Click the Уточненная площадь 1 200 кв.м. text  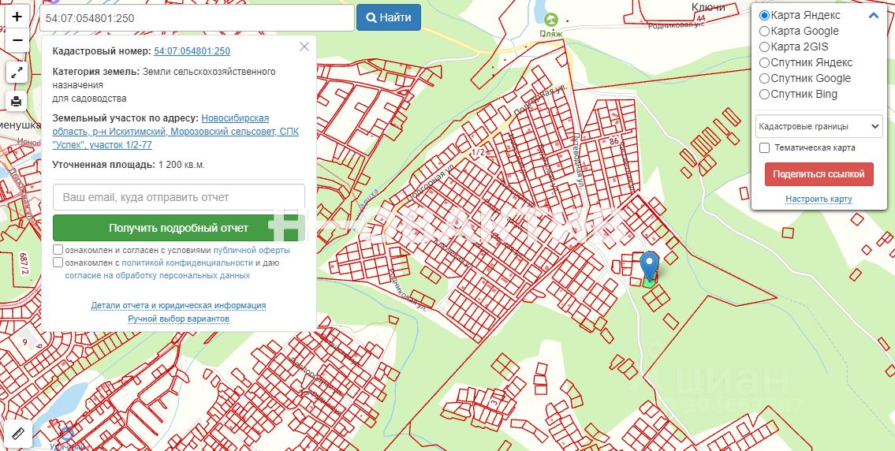[x=129, y=165]
